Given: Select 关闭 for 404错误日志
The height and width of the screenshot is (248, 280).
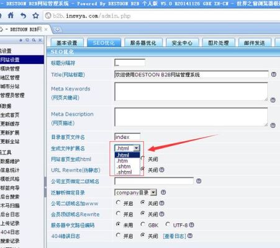Looking at the screenshot, I should [x=143, y=235].
